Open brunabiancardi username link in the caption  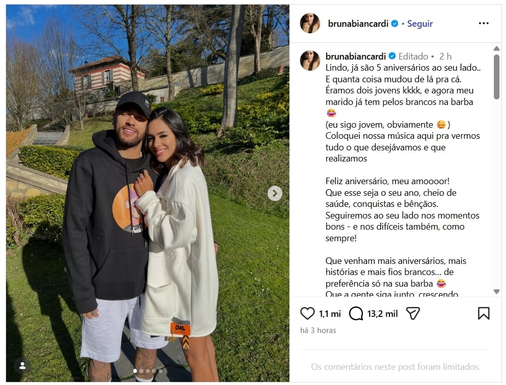coord(356,57)
